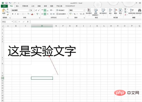The image size is (142, 102).
Task: Click the Orientation text-angle icon
Action: tap(51, 10)
